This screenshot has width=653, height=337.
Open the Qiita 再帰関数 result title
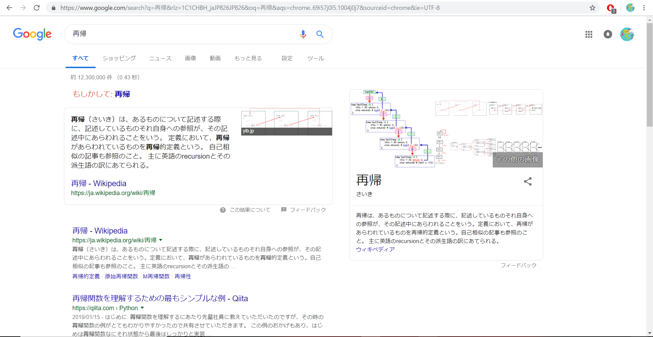[160, 299]
